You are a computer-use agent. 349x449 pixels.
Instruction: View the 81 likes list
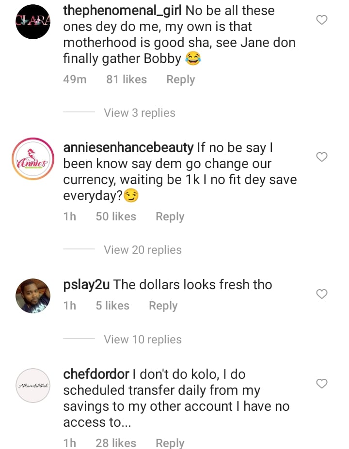(x=127, y=79)
